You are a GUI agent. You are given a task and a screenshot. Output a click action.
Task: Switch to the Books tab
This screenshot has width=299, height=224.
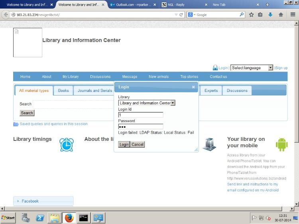coord(63,91)
